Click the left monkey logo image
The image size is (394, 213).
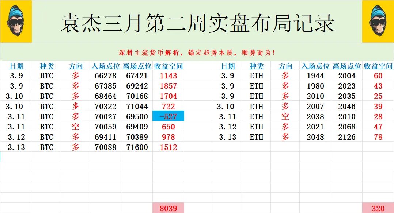pyautogui.click(x=16, y=21)
